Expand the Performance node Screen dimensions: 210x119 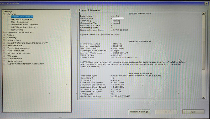tap(4, 45)
